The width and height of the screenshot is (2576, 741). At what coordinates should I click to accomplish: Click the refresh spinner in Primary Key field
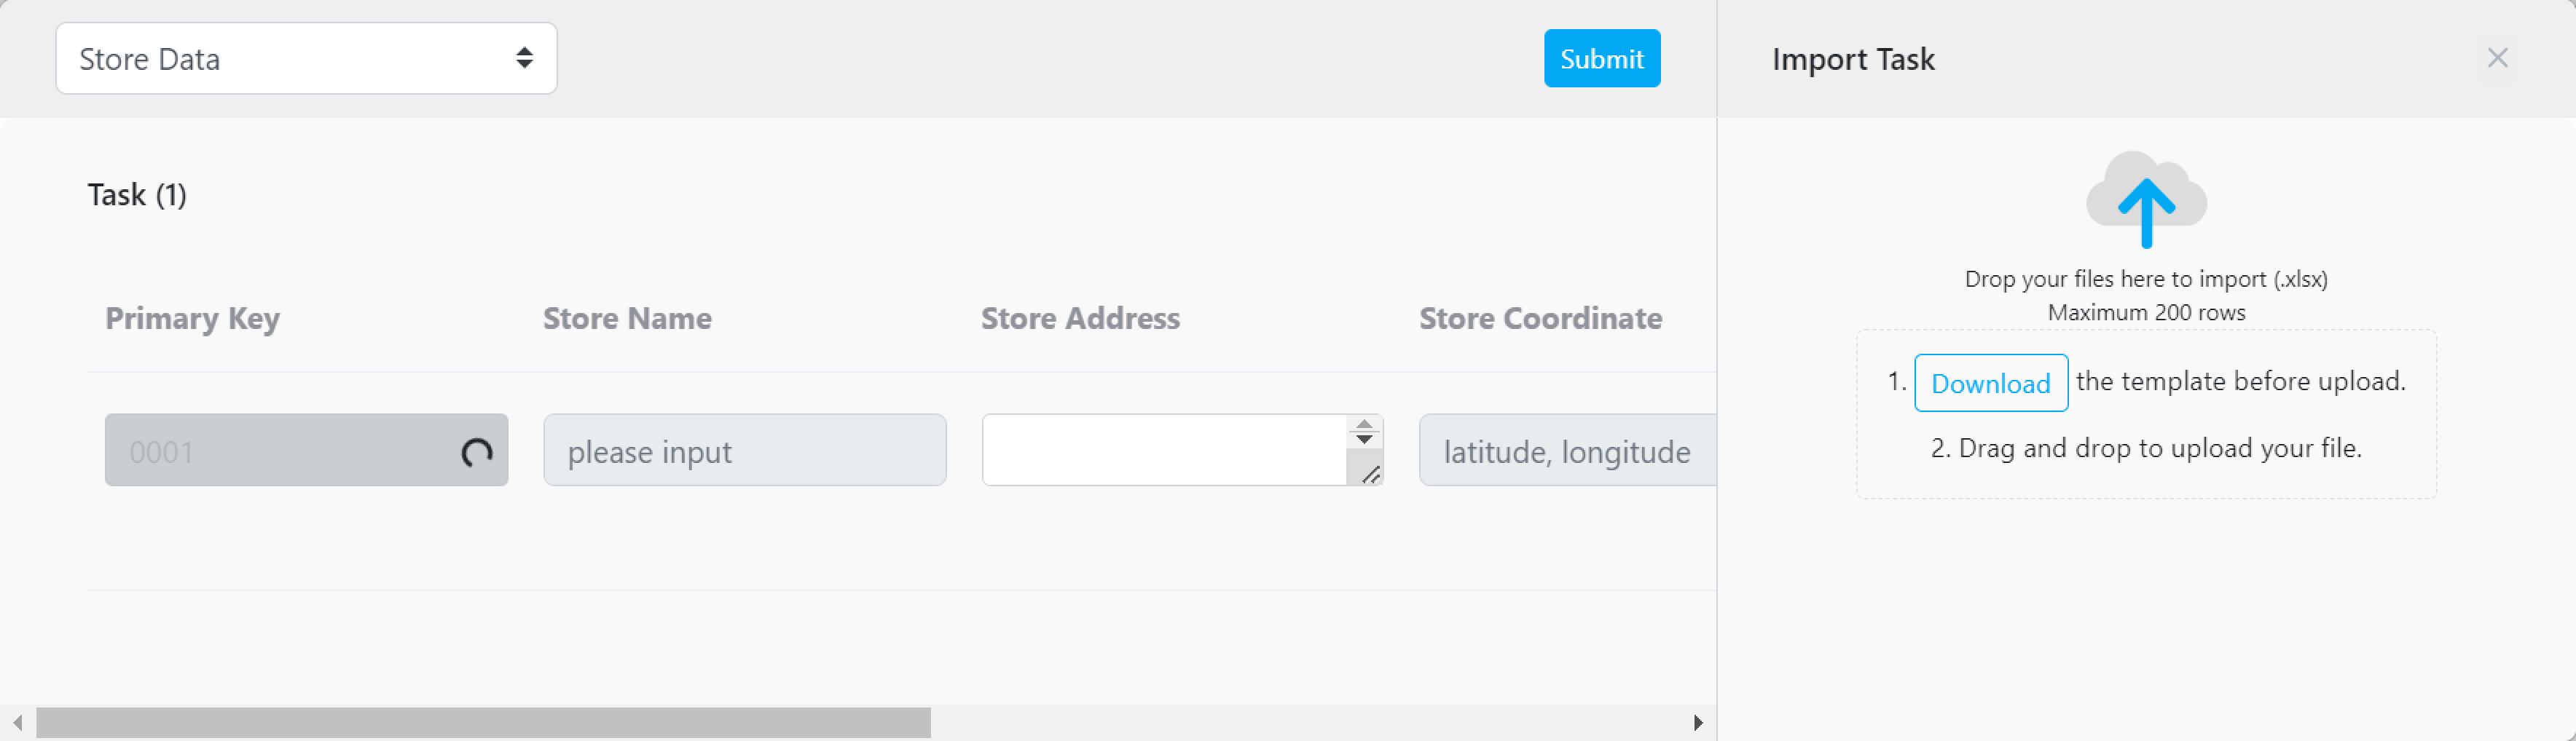[476, 453]
